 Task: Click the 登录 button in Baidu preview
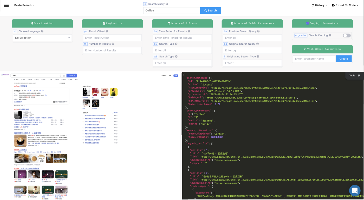point(176,76)
